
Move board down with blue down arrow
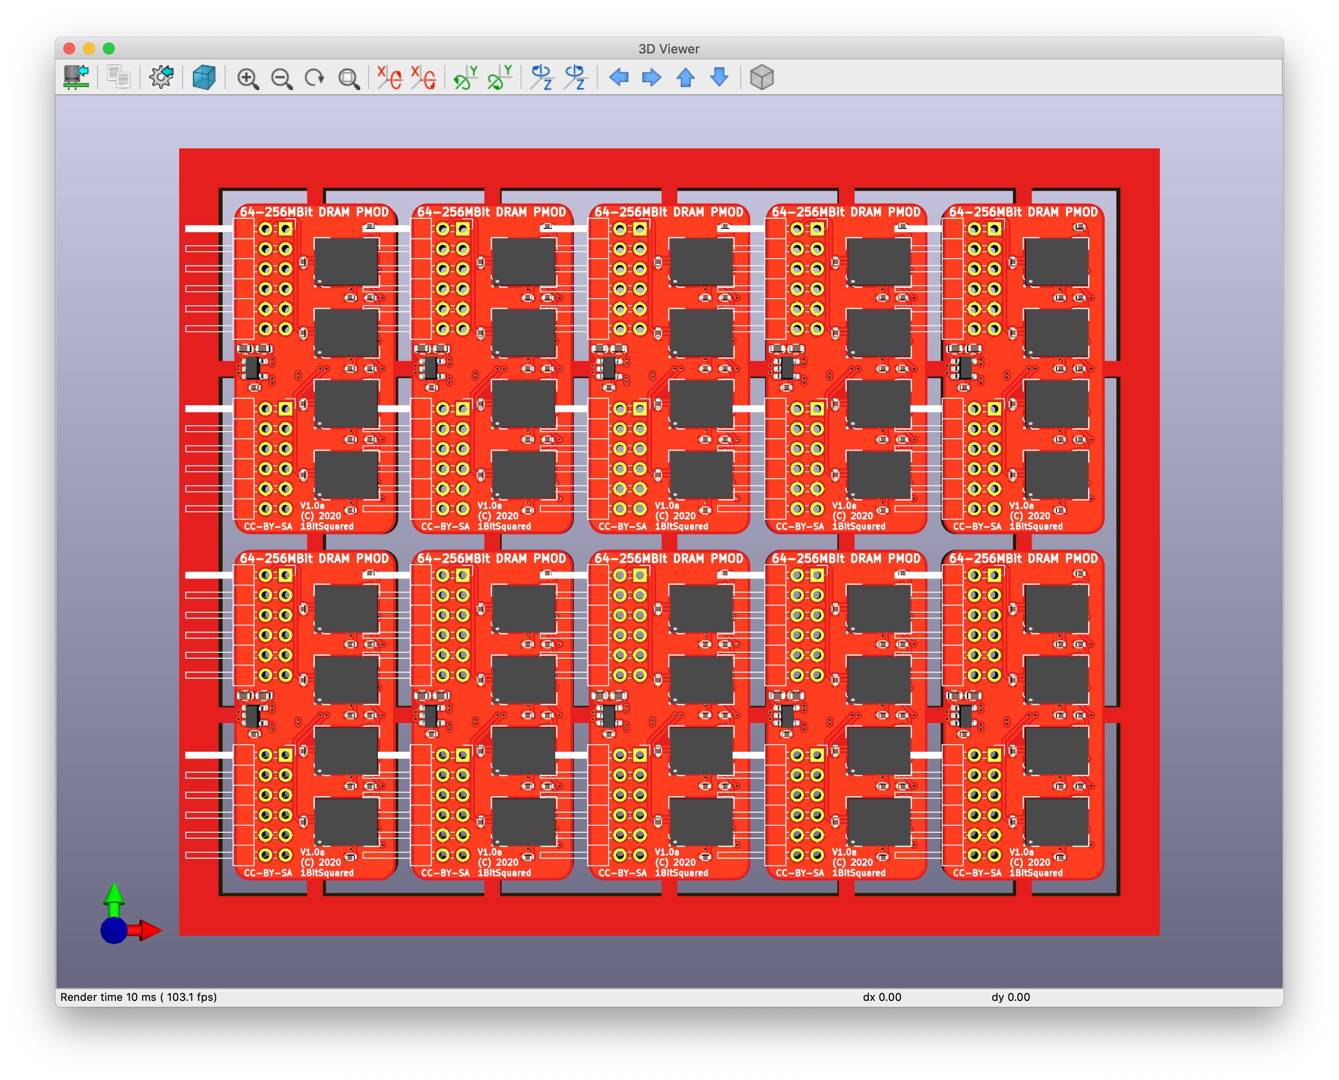[x=719, y=78]
